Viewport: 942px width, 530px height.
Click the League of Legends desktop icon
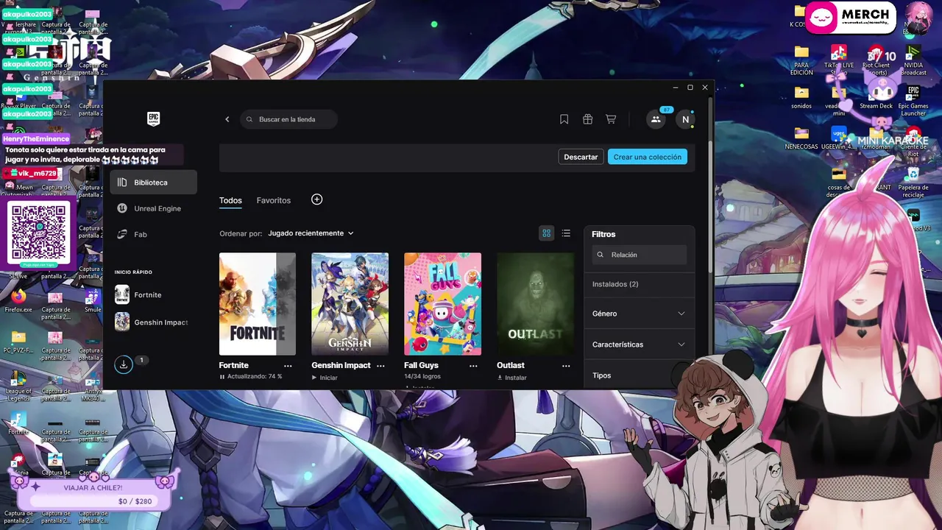[x=18, y=383]
